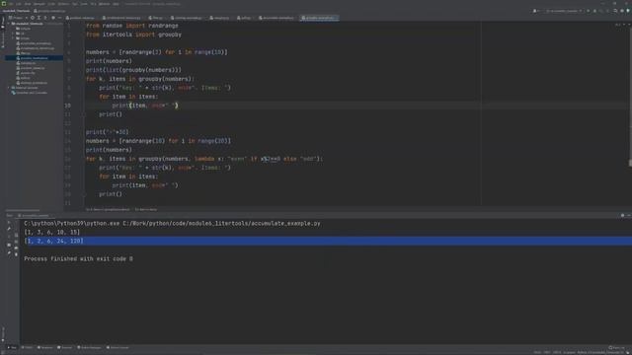
Task: Collapse the for-loop fold marker near line 20
Action: 84,194
